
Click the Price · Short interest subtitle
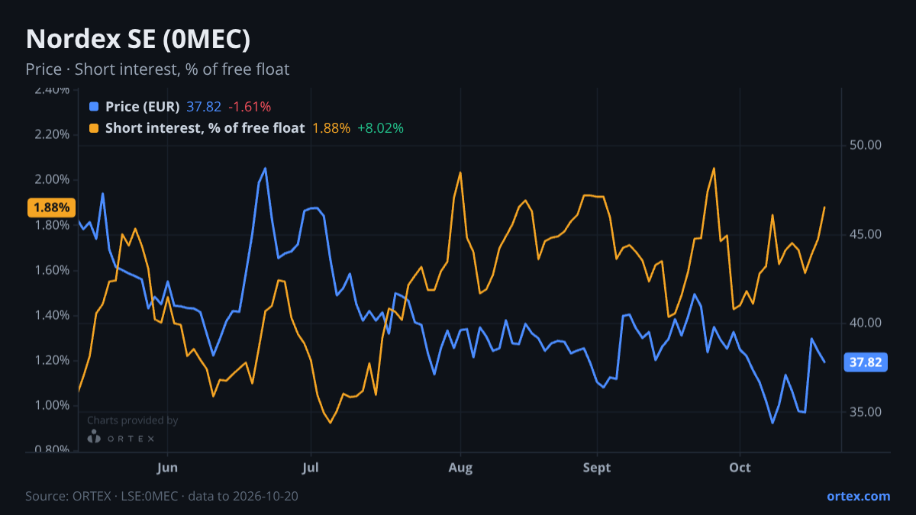point(157,69)
